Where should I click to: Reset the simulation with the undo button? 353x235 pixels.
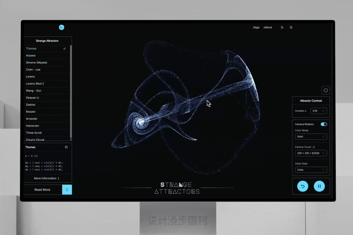point(303,186)
